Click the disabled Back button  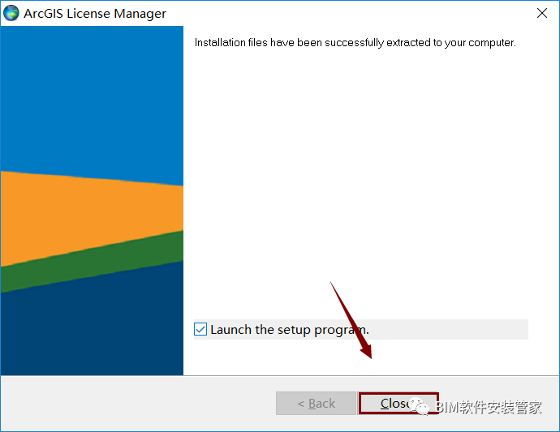pos(316,404)
